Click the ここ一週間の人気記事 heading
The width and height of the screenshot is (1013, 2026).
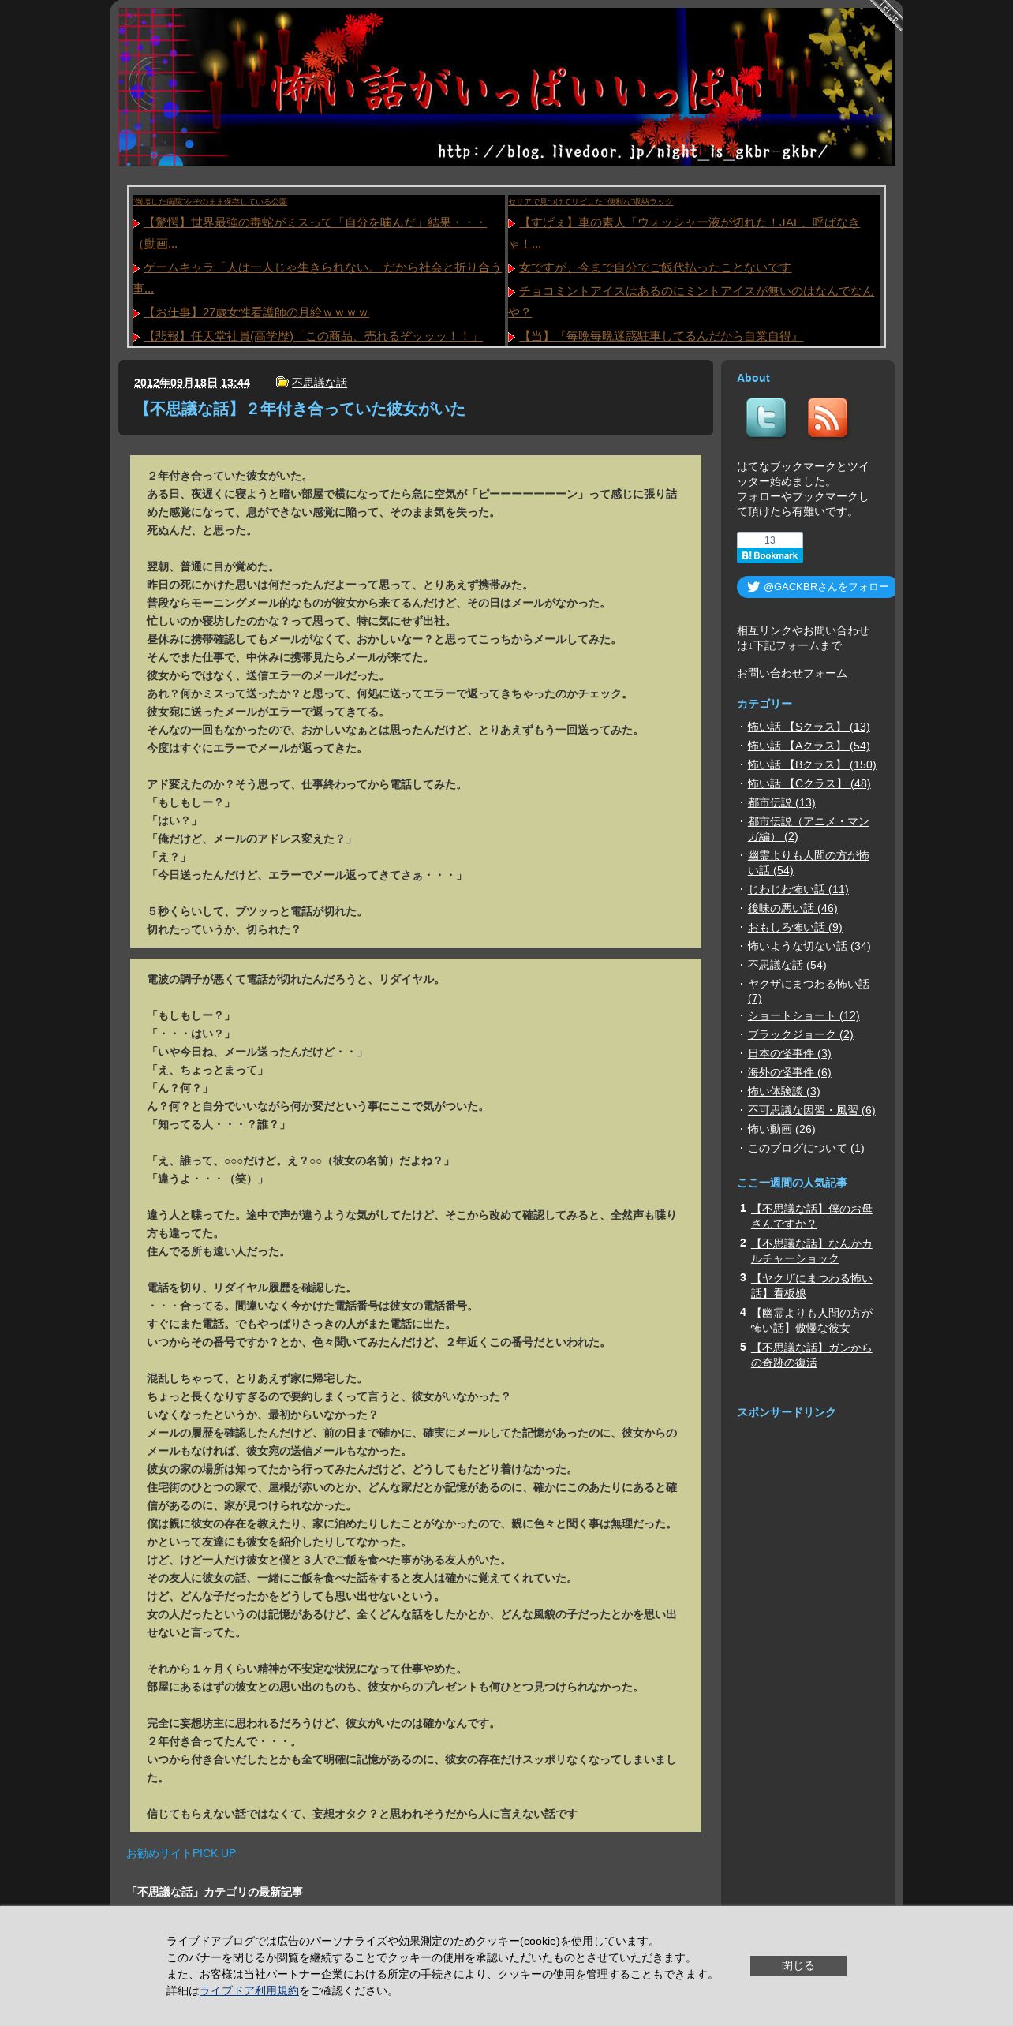[x=792, y=1183]
